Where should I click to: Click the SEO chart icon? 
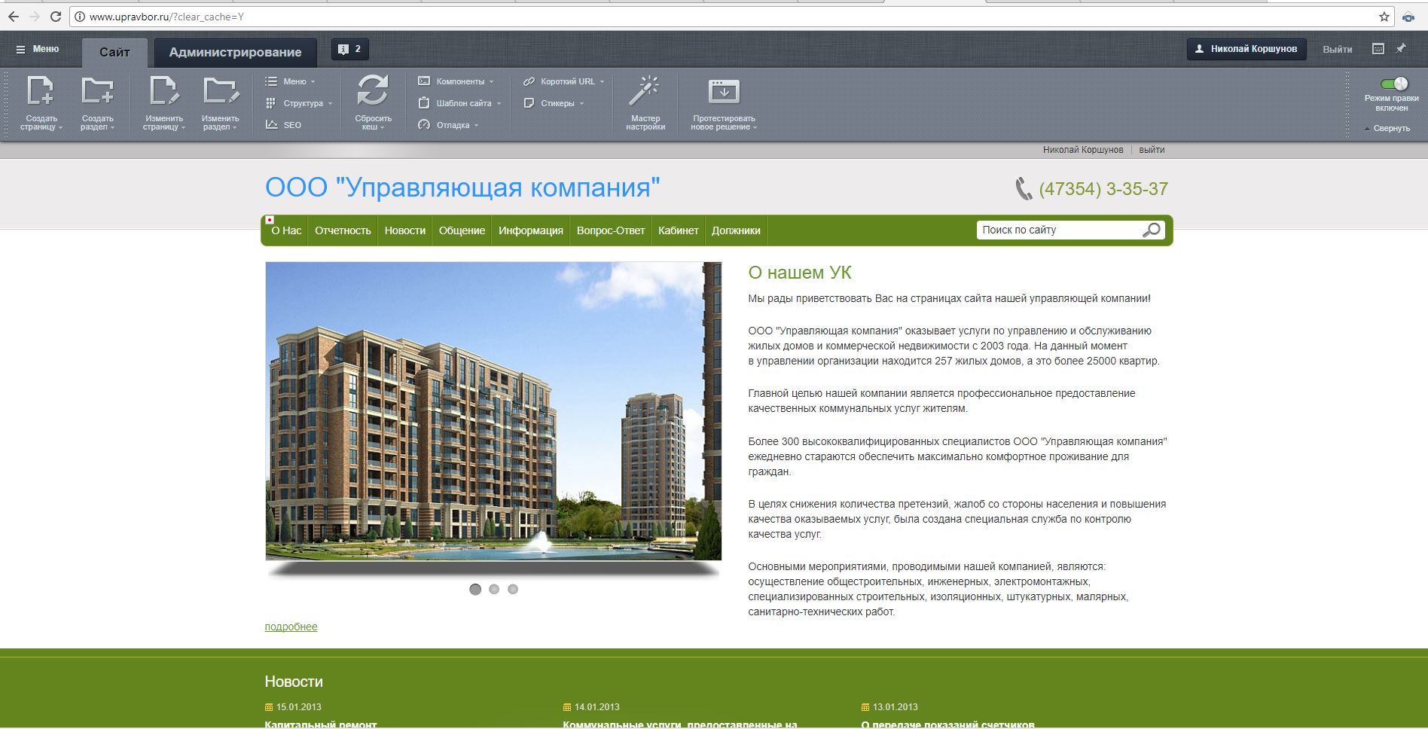[272, 124]
